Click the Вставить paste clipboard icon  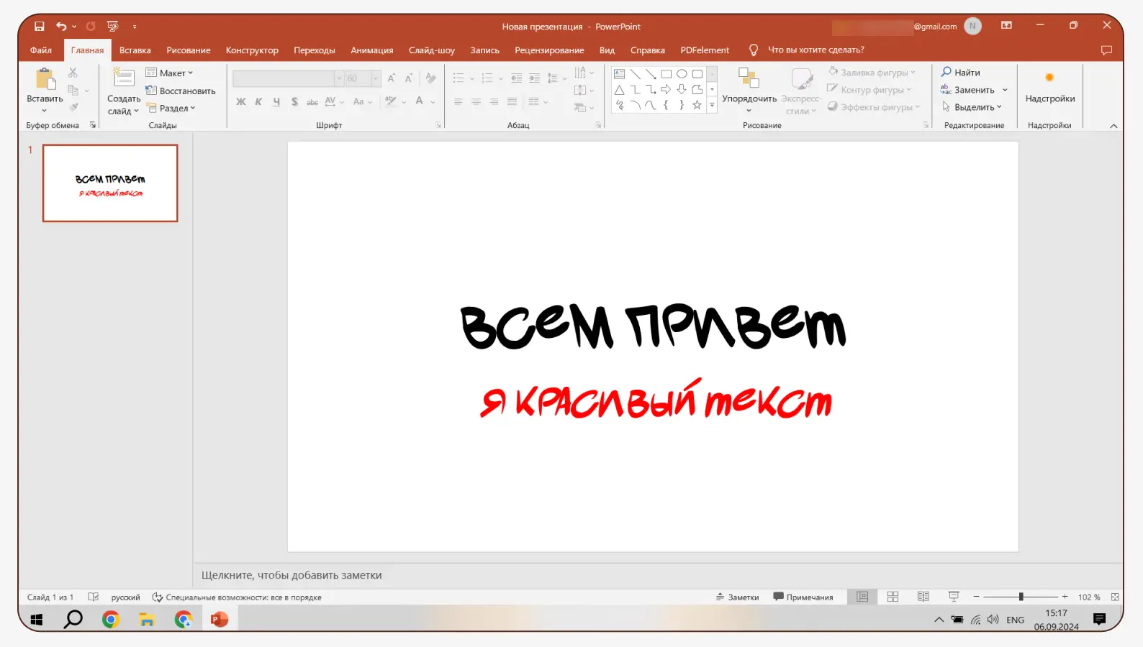pos(45,79)
